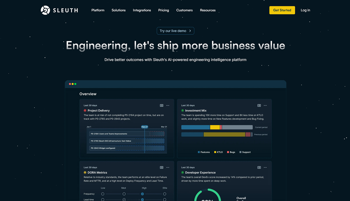The width and height of the screenshot is (350, 201).
Task: Open three-dot menu on DORA Metrics card
Action: (x=168, y=167)
